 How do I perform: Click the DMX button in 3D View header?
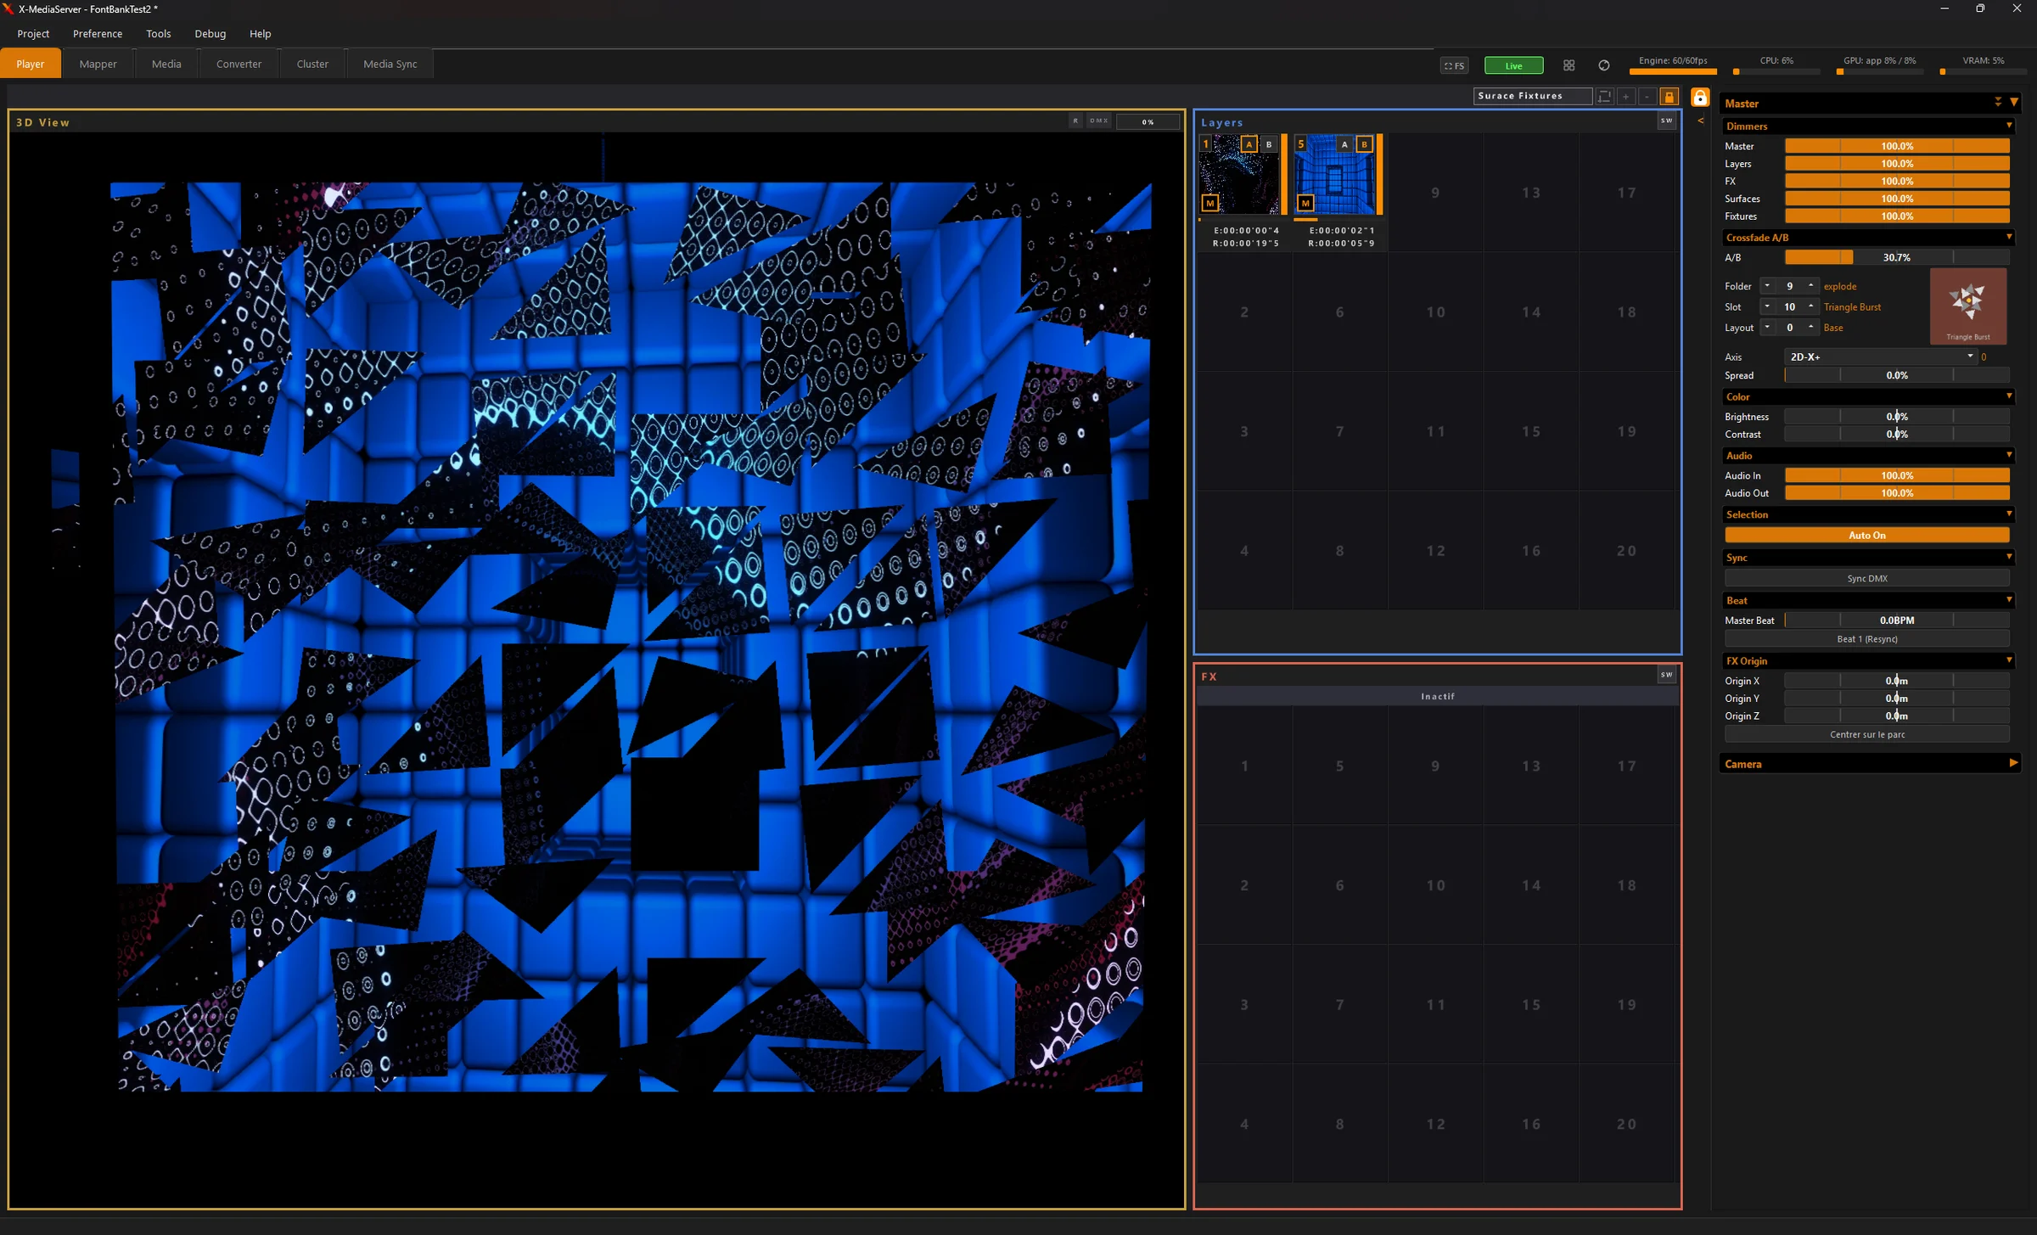click(x=1099, y=121)
